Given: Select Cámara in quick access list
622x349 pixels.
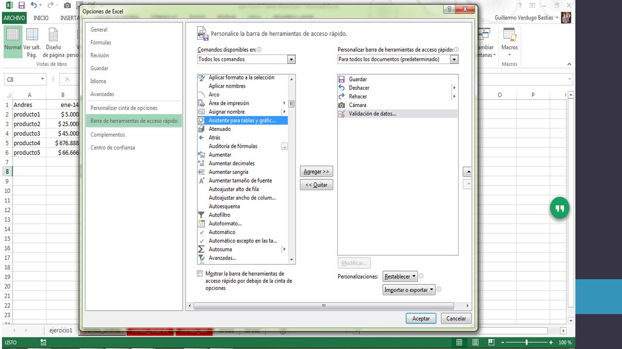Looking at the screenshot, I should coord(397,105).
